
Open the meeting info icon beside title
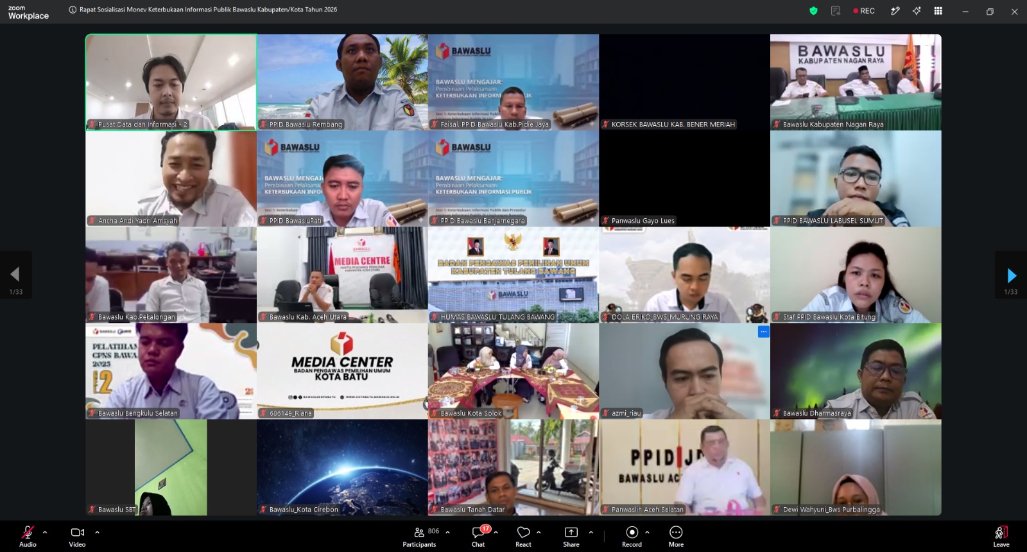pyautogui.click(x=73, y=10)
